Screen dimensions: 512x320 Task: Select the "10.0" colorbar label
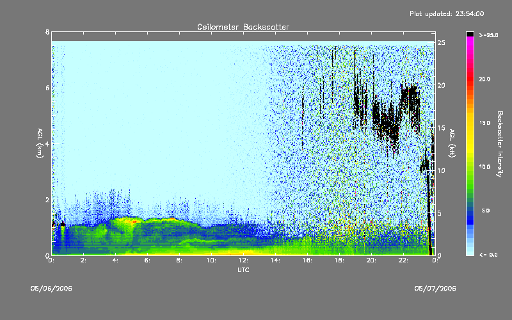coord(484,166)
